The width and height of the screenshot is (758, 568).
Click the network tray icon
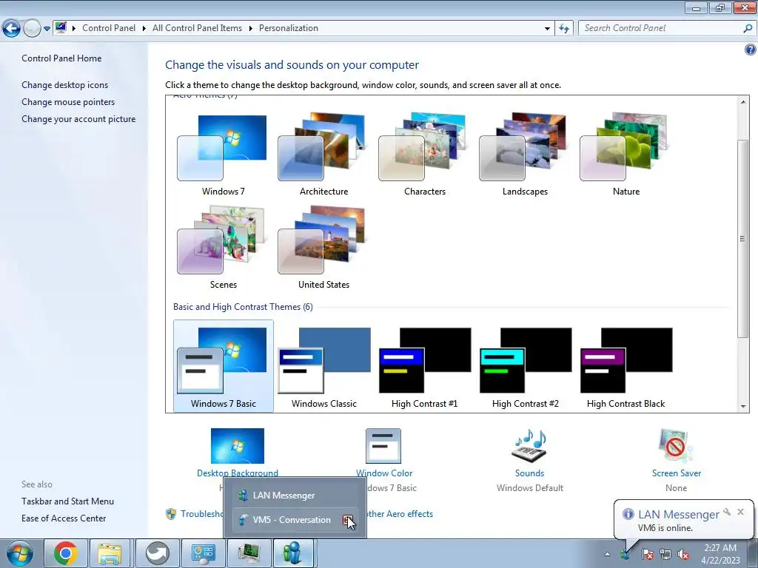(665, 555)
